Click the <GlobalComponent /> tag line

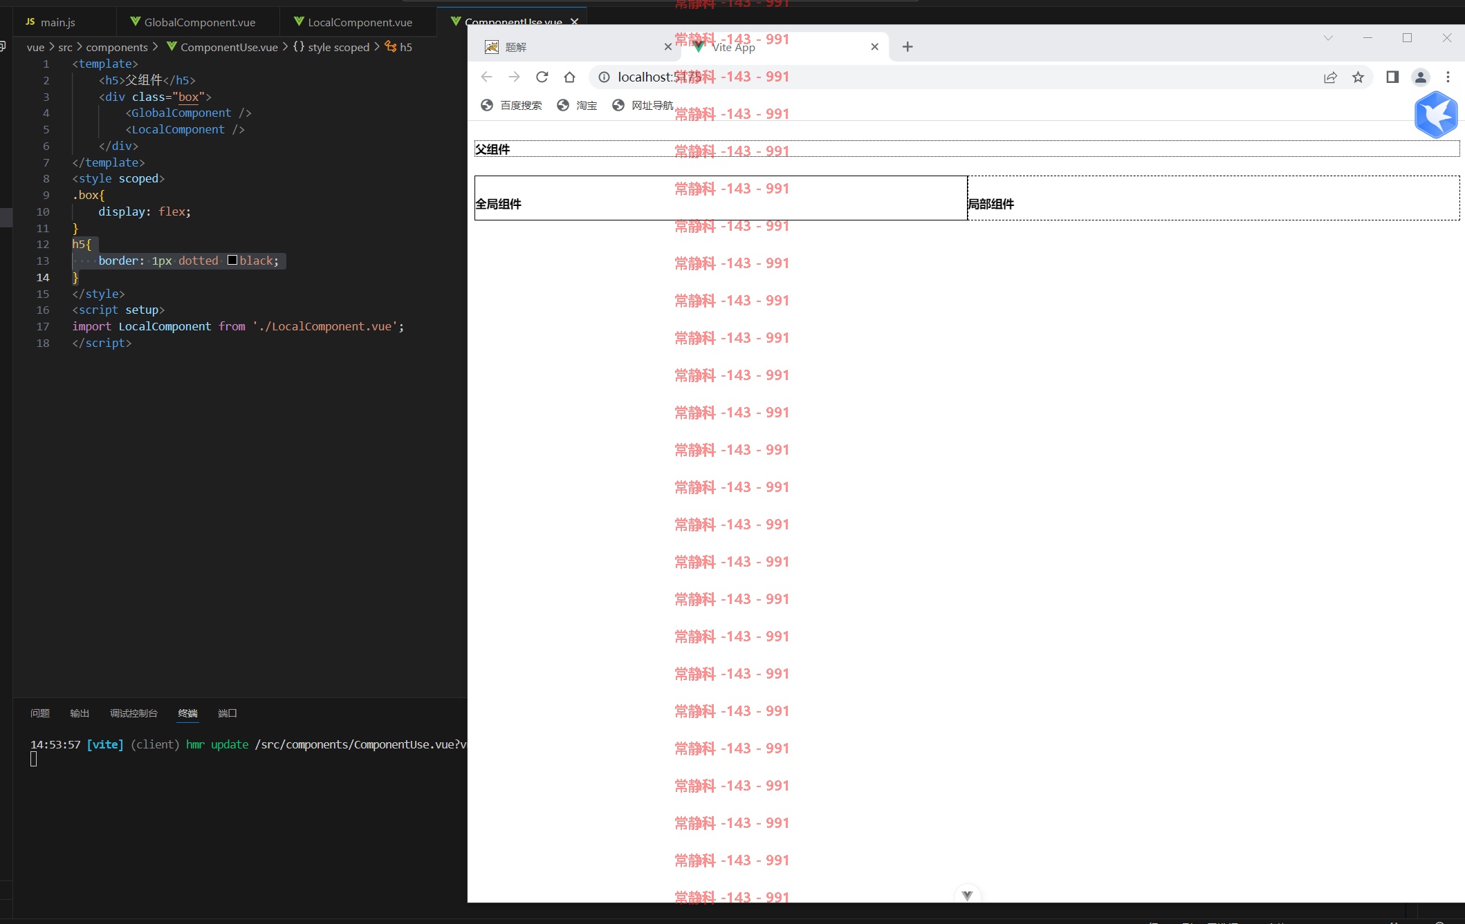point(188,113)
